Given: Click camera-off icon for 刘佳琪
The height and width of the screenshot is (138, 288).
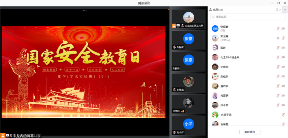Looking at the screenshot, I should (x=283, y=77).
